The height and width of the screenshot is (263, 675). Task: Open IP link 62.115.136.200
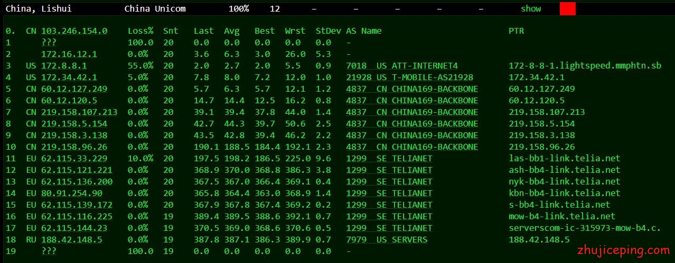tap(77, 182)
